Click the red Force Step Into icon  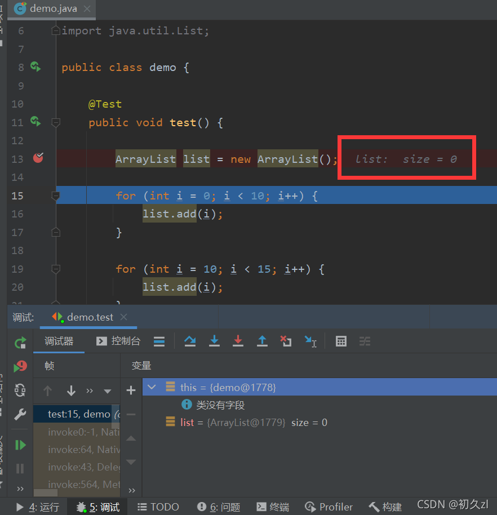[238, 341]
